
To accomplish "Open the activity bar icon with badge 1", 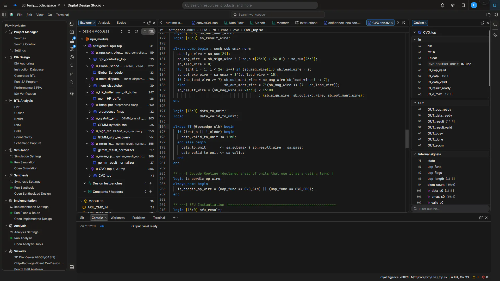I will coord(72,49).
